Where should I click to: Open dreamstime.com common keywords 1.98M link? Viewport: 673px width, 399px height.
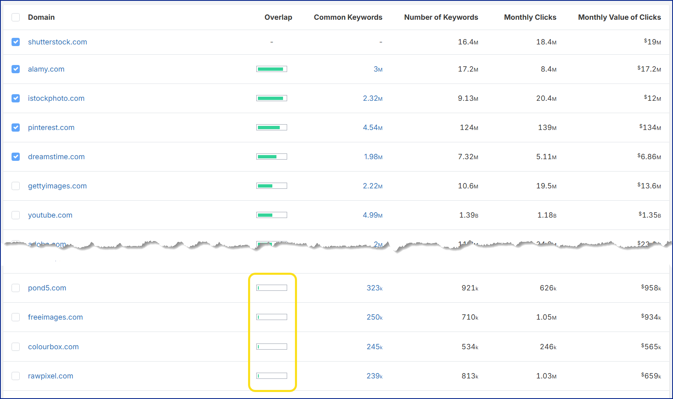373,157
